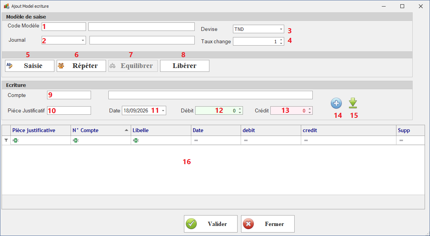Click the Saisie button
Viewport: 430px width, 236px height.
click(30, 66)
